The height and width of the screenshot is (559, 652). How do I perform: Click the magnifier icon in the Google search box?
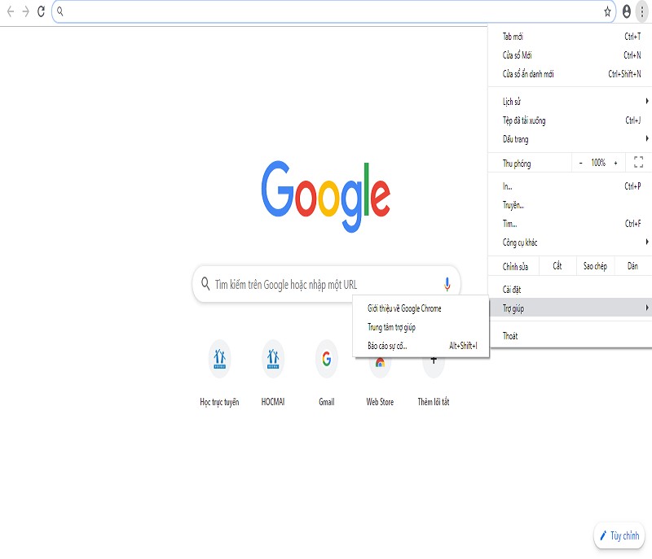pos(205,284)
